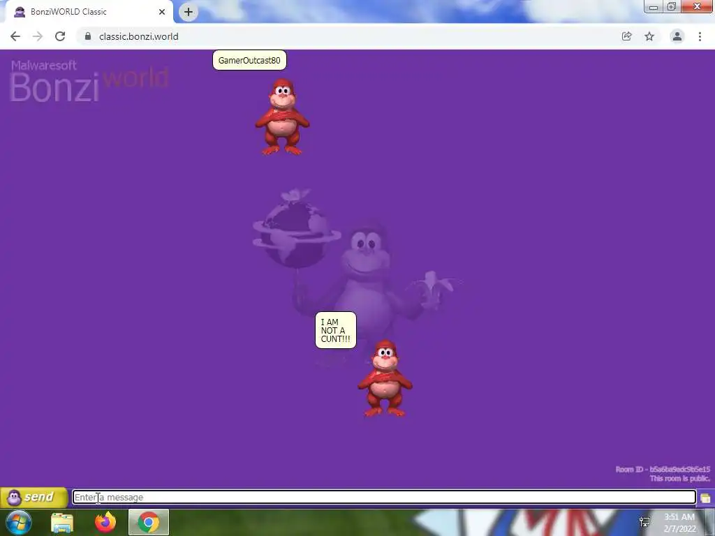Click the browser forward arrow
Image resolution: width=715 pixels, height=536 pixels.
[38, 36]
